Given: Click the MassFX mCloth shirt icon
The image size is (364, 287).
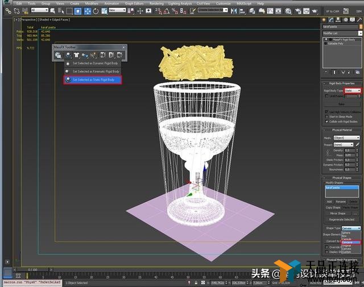Looking at the screenshot, I should point(76,55).
